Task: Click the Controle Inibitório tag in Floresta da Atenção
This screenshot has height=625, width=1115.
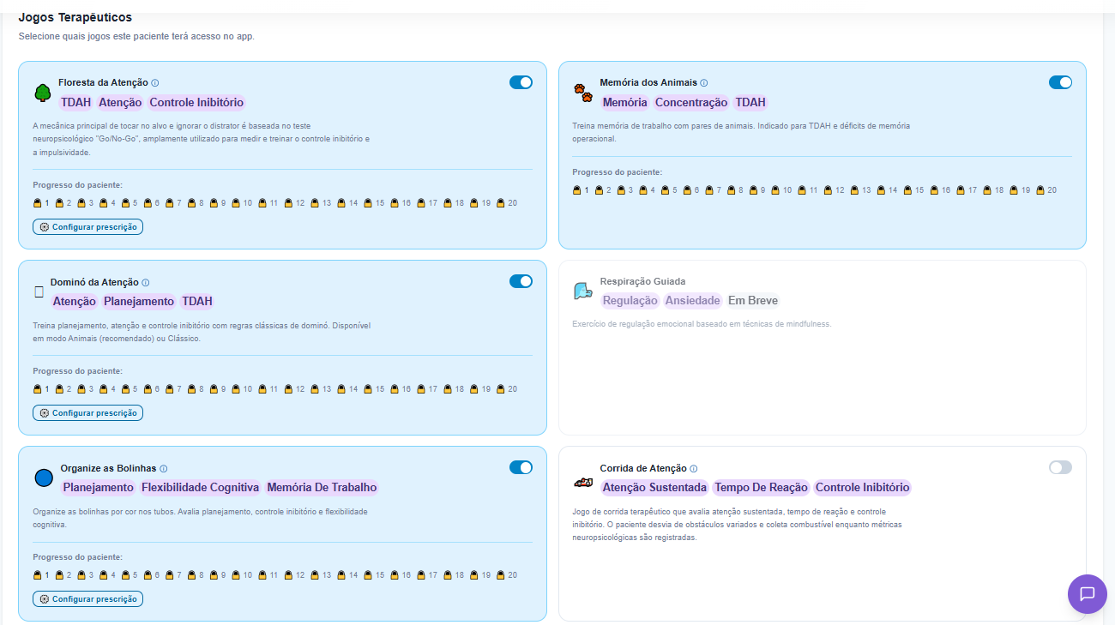Action: [x=196, y=103]
